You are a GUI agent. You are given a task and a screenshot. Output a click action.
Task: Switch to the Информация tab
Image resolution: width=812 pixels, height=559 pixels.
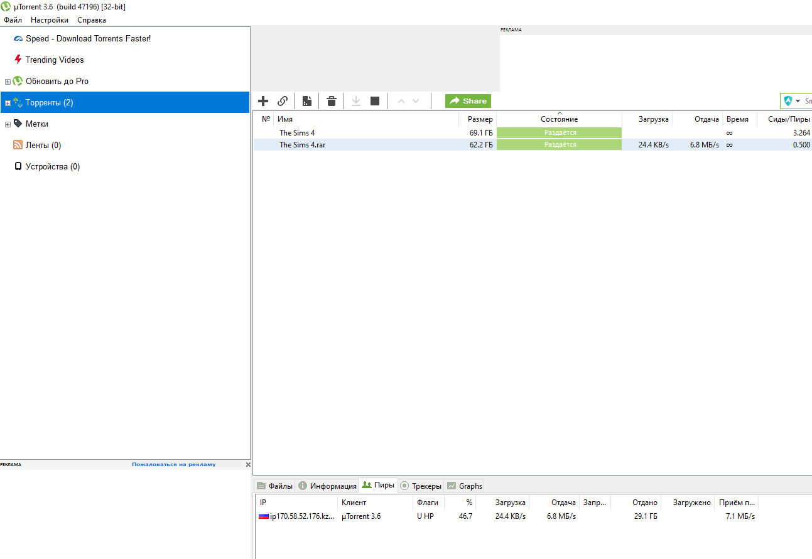pyautogui.click(x=327, y=486)
